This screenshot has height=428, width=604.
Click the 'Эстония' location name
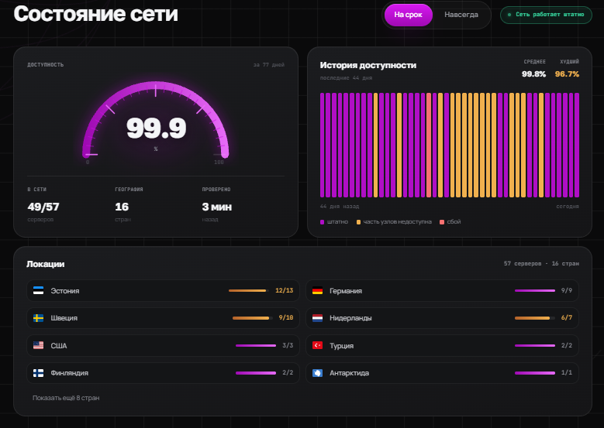(64, 291)
